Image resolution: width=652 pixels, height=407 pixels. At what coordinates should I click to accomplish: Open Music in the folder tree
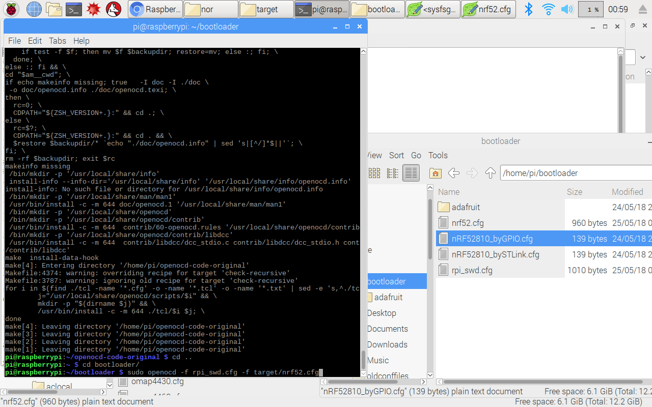point(378,360)
